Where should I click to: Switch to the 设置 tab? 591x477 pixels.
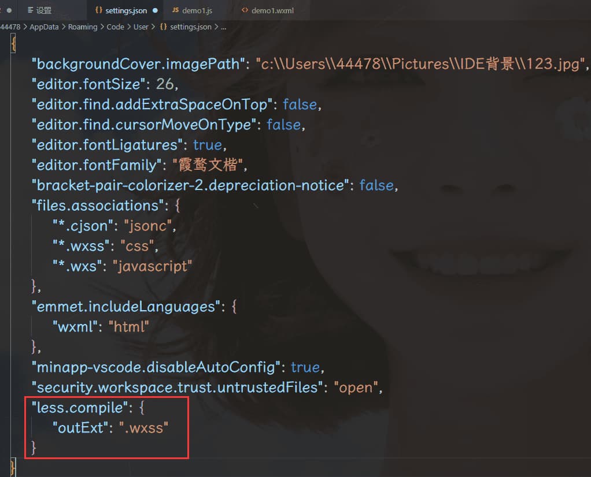(x=43, y=10)
